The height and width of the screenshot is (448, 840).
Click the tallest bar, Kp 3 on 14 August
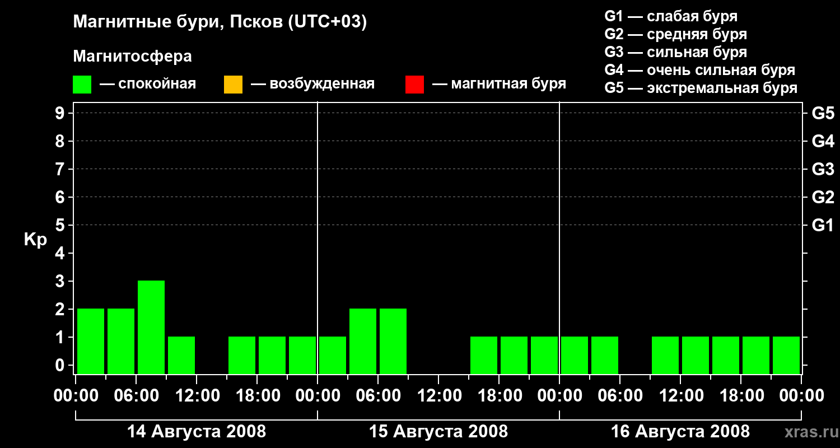coord(151,327)
